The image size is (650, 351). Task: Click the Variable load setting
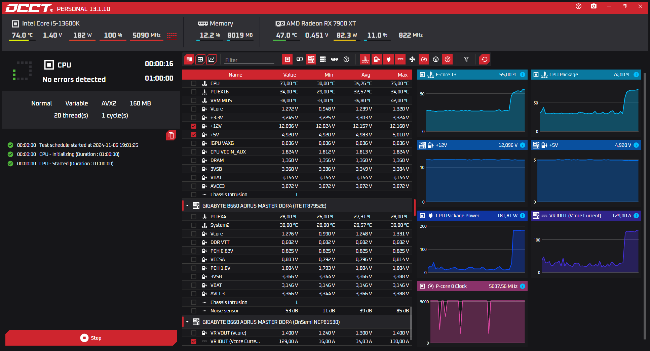[x=77, y=103]
